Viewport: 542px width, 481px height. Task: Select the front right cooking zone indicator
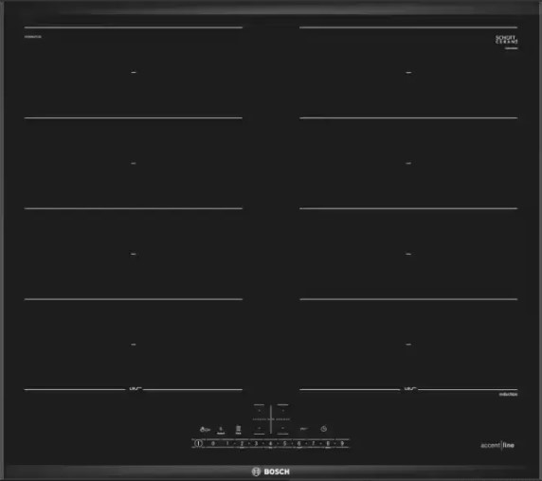(282, 428)
